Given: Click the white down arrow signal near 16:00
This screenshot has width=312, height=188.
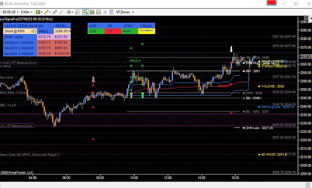Looking at the screenshot, I should click(231, 49).
